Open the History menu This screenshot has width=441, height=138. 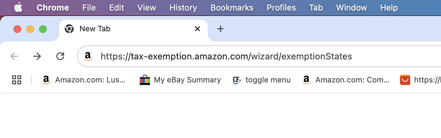[x=183, y=8]
